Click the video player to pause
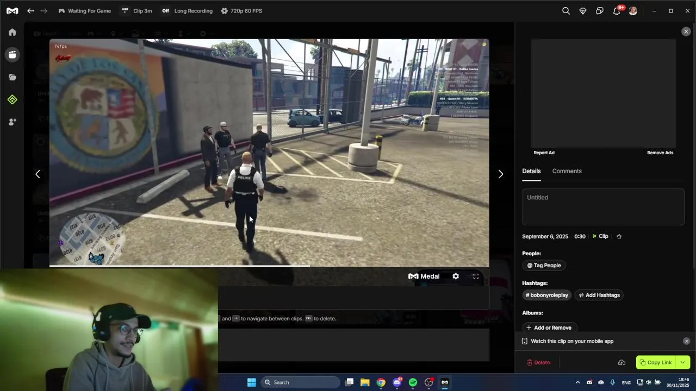Image resolution: width=696 pixels, height=391 pixels. [269, 152]
